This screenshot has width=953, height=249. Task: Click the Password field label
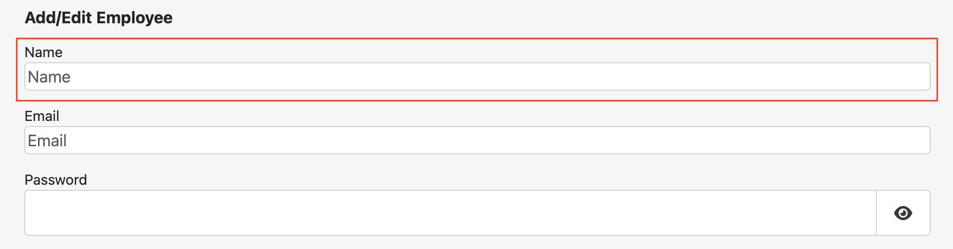click(56, 180)
